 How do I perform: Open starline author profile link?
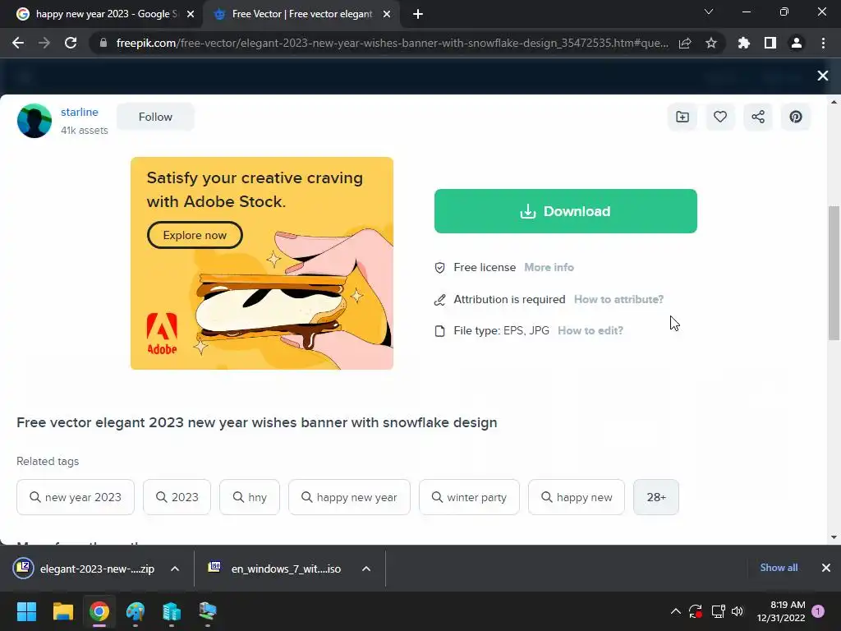pyautogui.click(x=80, y=112)
